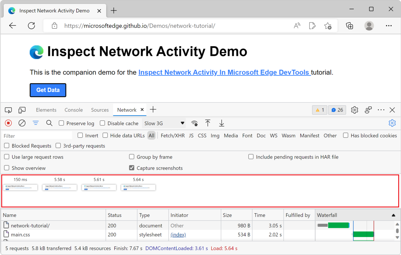This screenshot has width=401, height=255.
Task: Click the Send Feedback person icon
Action: pyautogui.click(x=368, y=110)
